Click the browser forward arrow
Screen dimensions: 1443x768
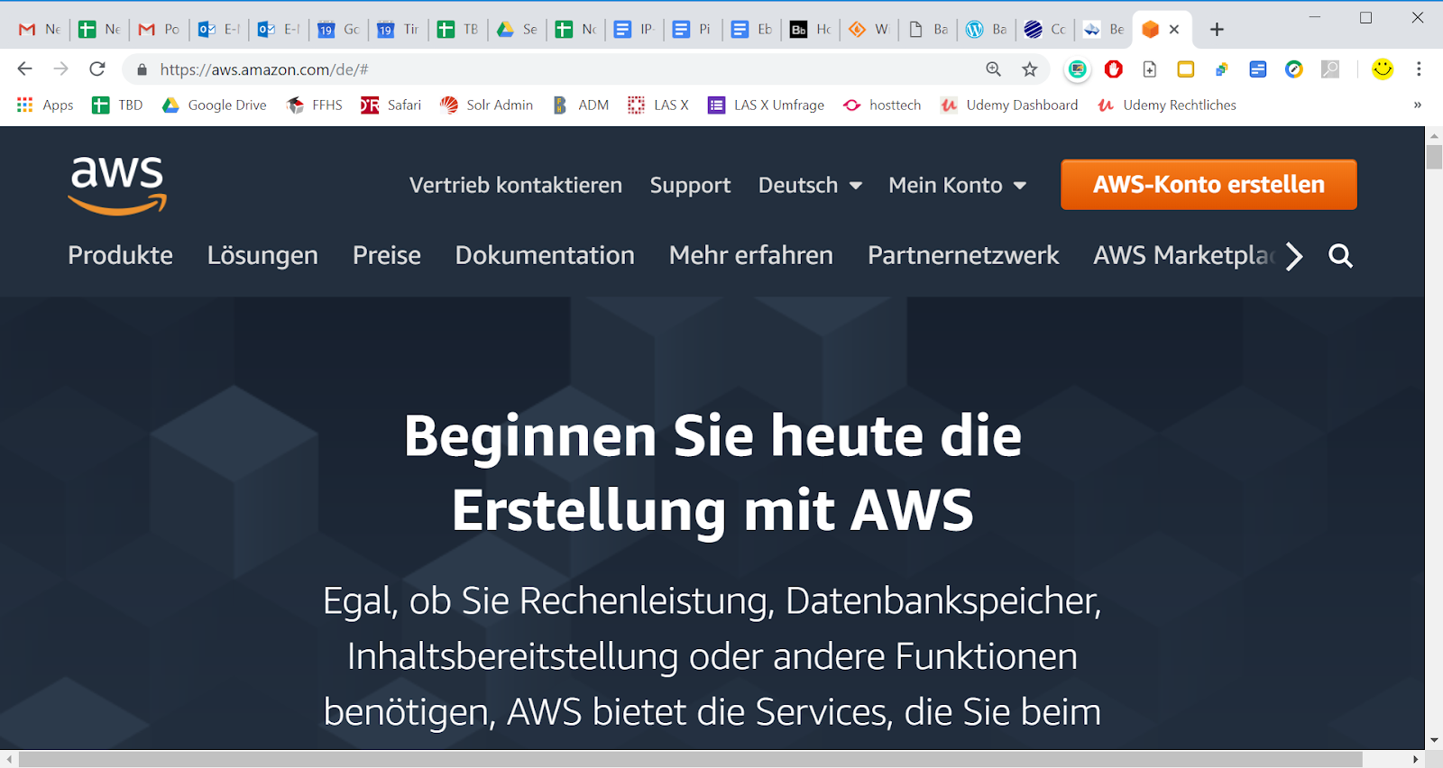60,69
